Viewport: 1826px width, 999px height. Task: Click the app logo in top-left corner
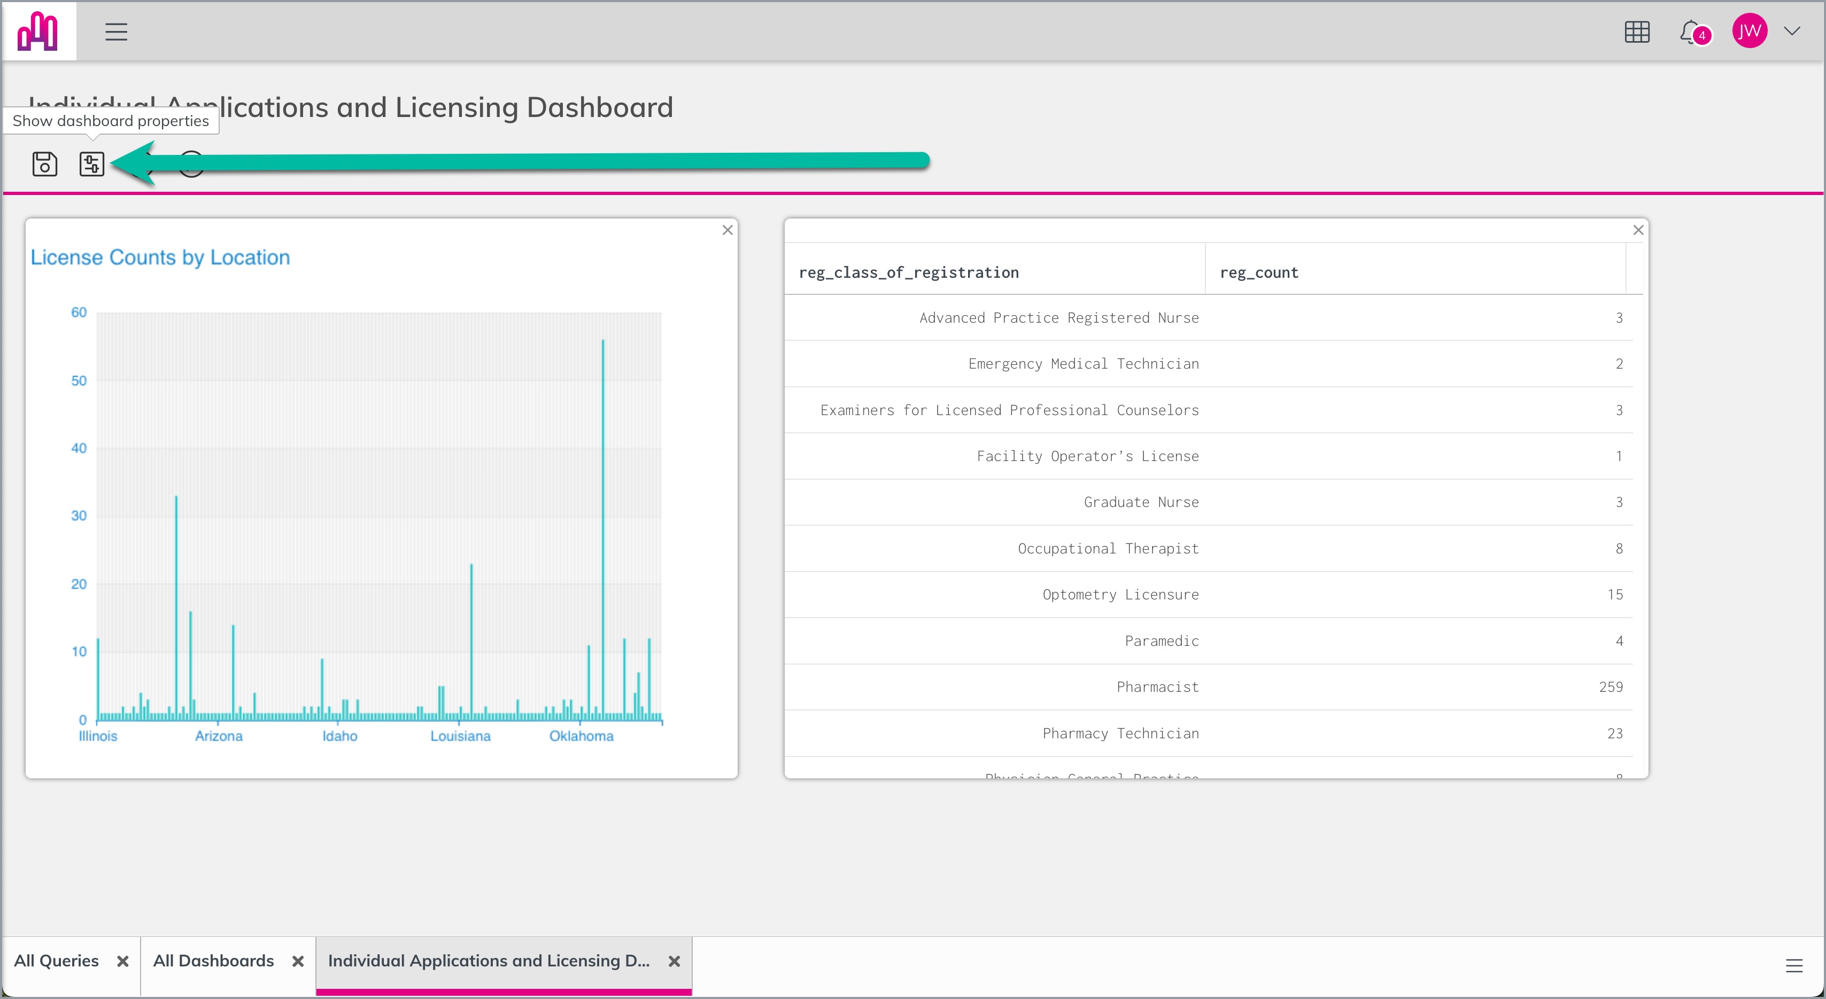[x=38, y=31]
